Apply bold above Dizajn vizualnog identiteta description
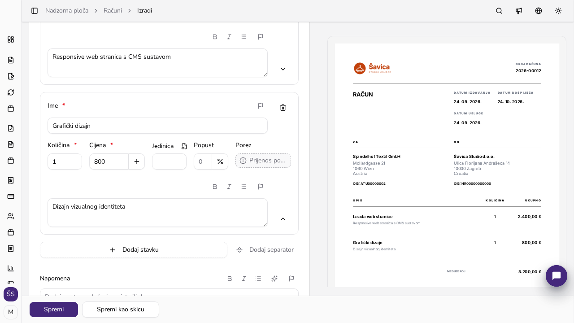Screen dimensions: 574x323 tap(215, 187)
